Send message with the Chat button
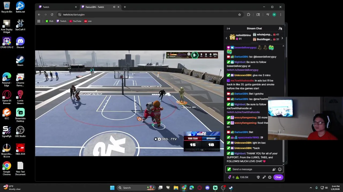The width and height of the screenshot is (343, 192). 278,177
